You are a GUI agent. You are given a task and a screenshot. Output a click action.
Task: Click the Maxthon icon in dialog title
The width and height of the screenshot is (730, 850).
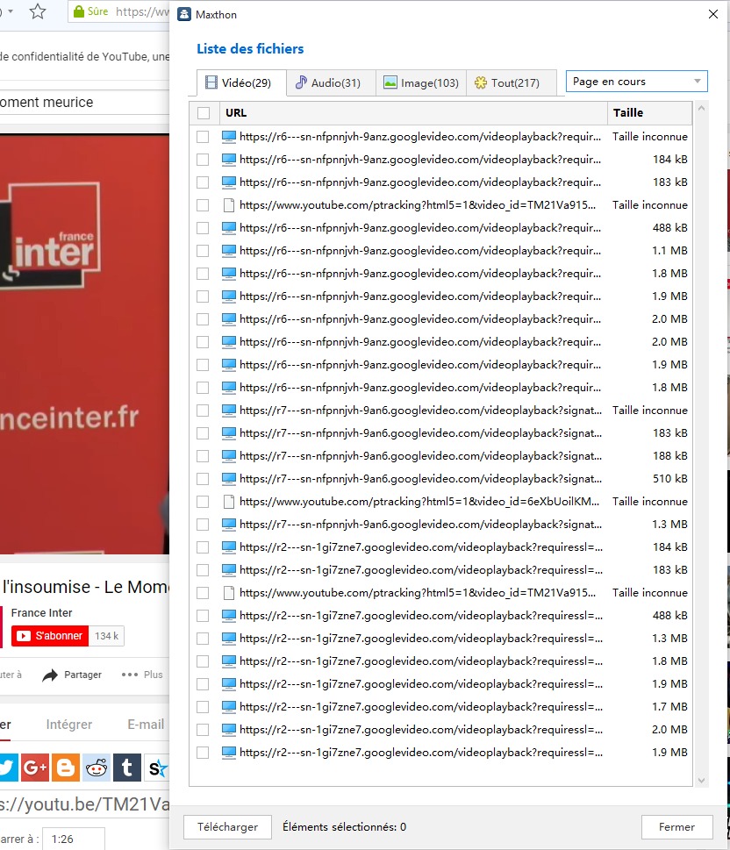coord(184,15)
